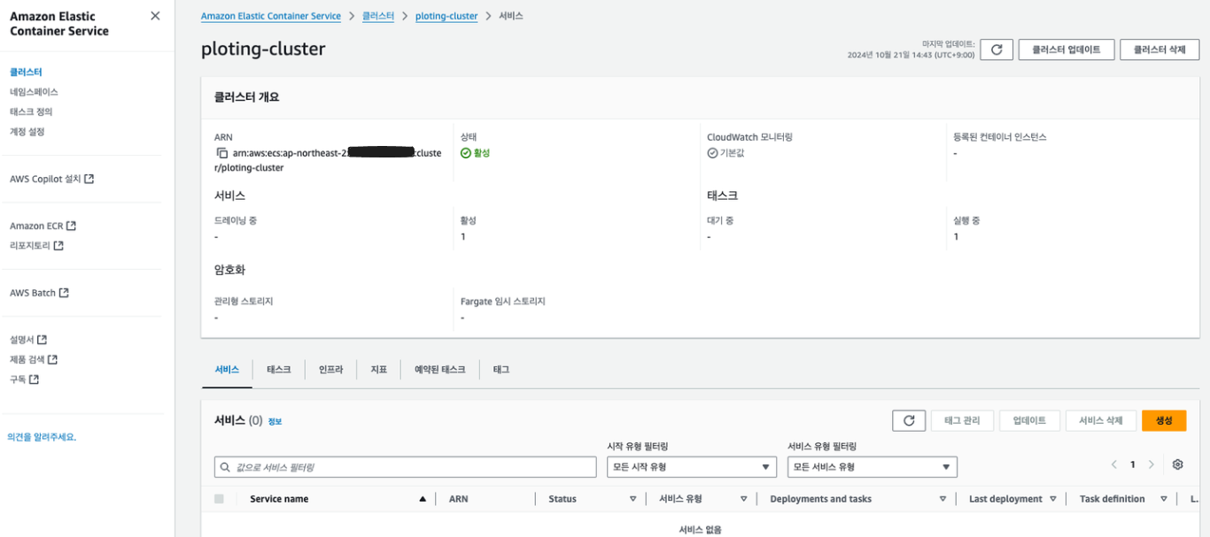Viewport: 1210px width, 537px height.
Task: Click the 클러스터 개요 panel heading
Action: 247,97
